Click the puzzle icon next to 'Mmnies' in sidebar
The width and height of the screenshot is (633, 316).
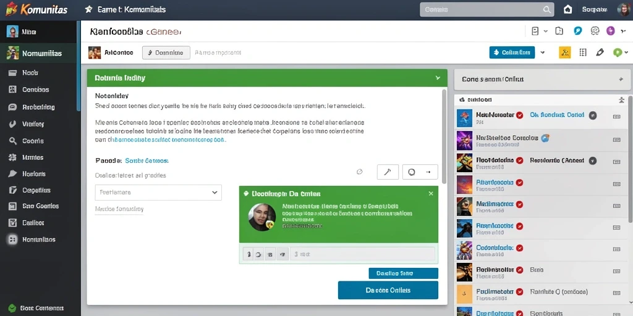coord(12,157)
